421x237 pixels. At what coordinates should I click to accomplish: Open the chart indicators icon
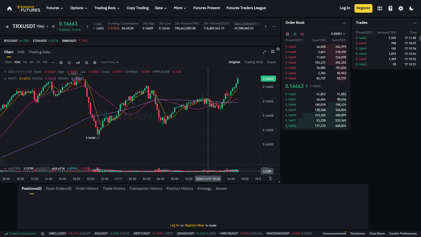click(x=69, y=63)
